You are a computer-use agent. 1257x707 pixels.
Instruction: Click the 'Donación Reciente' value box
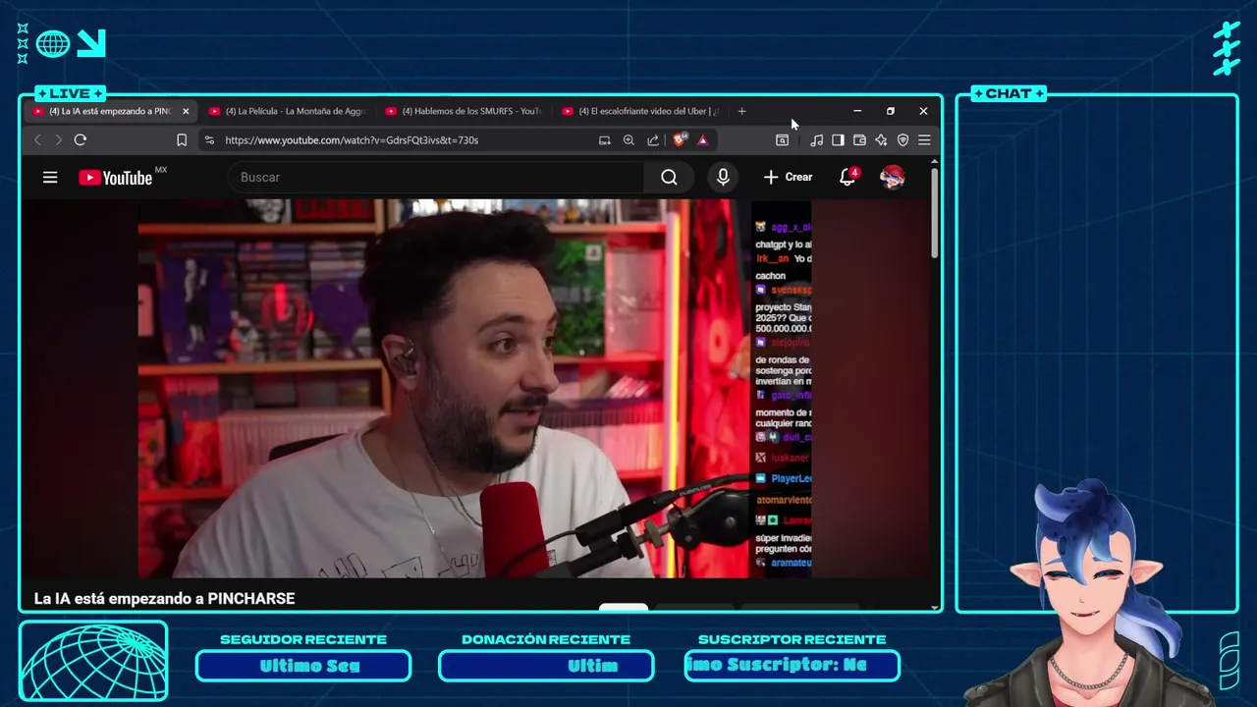click(x=546, y=666)
